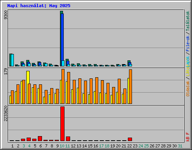This screenshot has height=150, width=192.
Task: Click day label '15' on the x-axis
Action: point(90,146)
